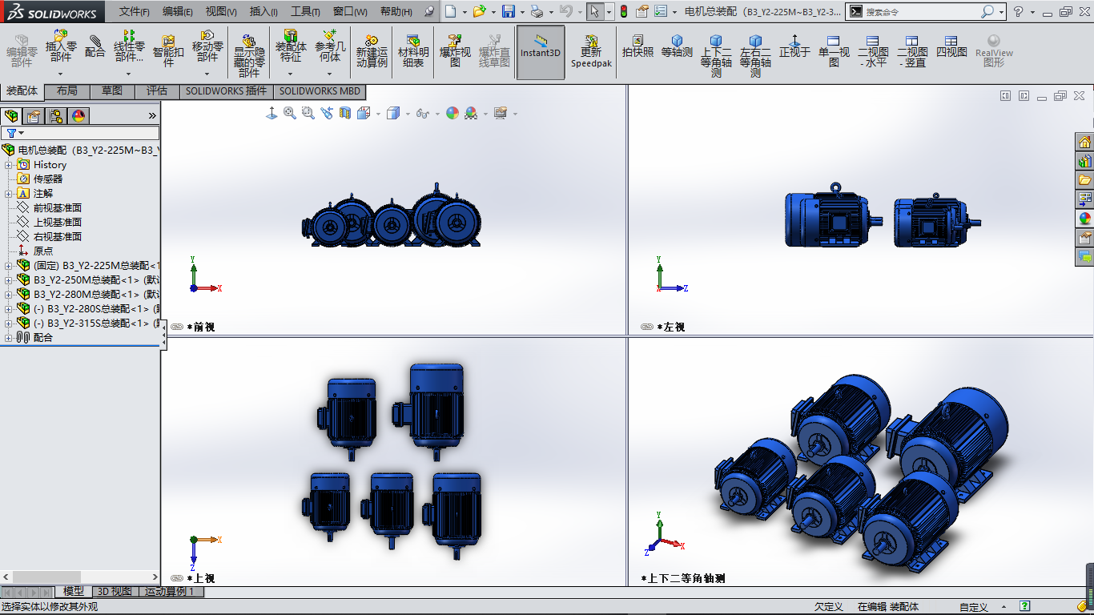Click 显示隐藏的零部件 tool icon
The width and height of the screenshot is (1094, 615).
(x=249, y=40)
